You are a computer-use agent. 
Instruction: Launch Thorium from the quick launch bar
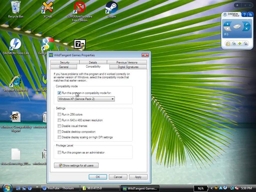30,188
